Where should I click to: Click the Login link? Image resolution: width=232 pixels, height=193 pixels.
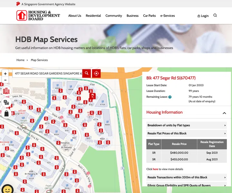(x=203, y=16)
